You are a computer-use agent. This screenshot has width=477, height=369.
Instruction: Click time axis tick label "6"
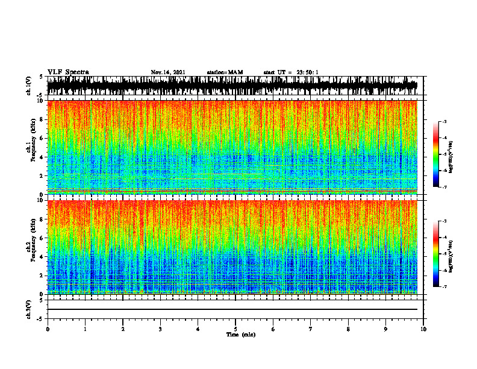point(273,329)
